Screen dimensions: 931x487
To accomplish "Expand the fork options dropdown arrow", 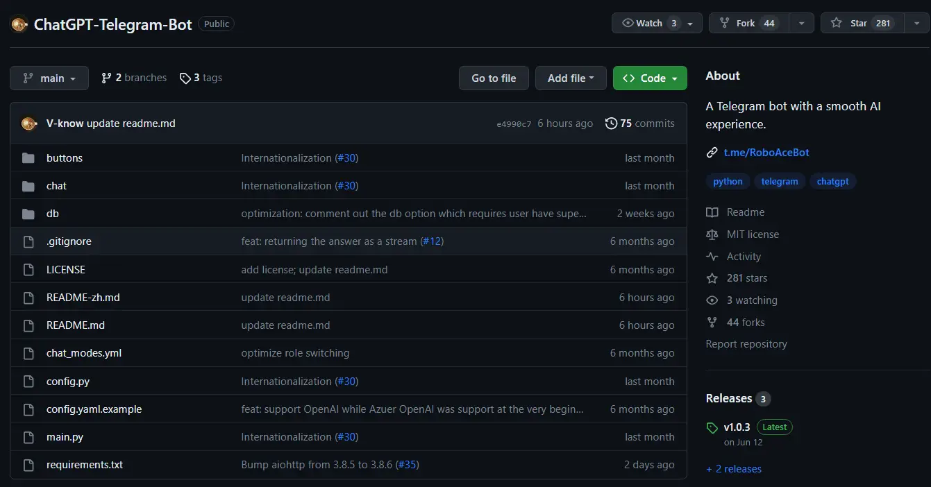I will pyautogui.click(x=801, y=23).
